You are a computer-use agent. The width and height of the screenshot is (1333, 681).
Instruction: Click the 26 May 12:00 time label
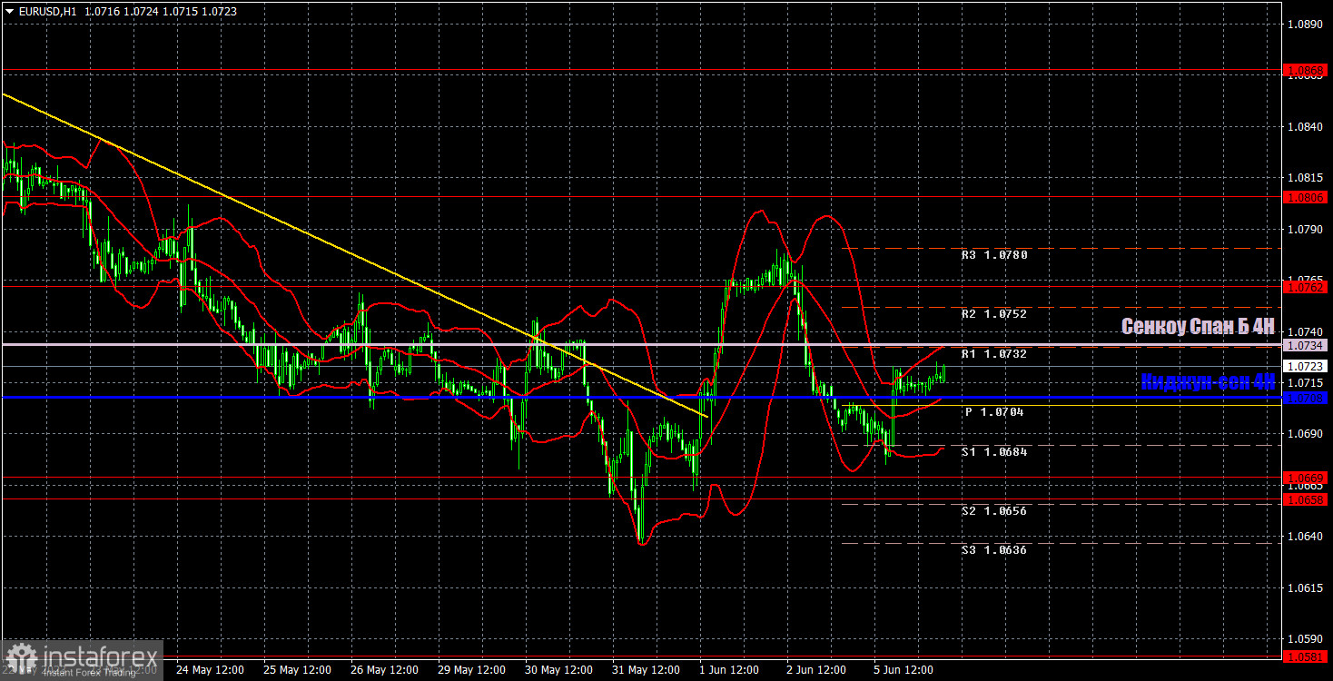[x=385, y=670]
